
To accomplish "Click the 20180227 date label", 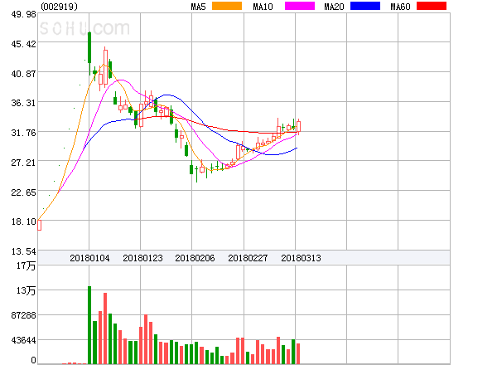I will 248,258.
